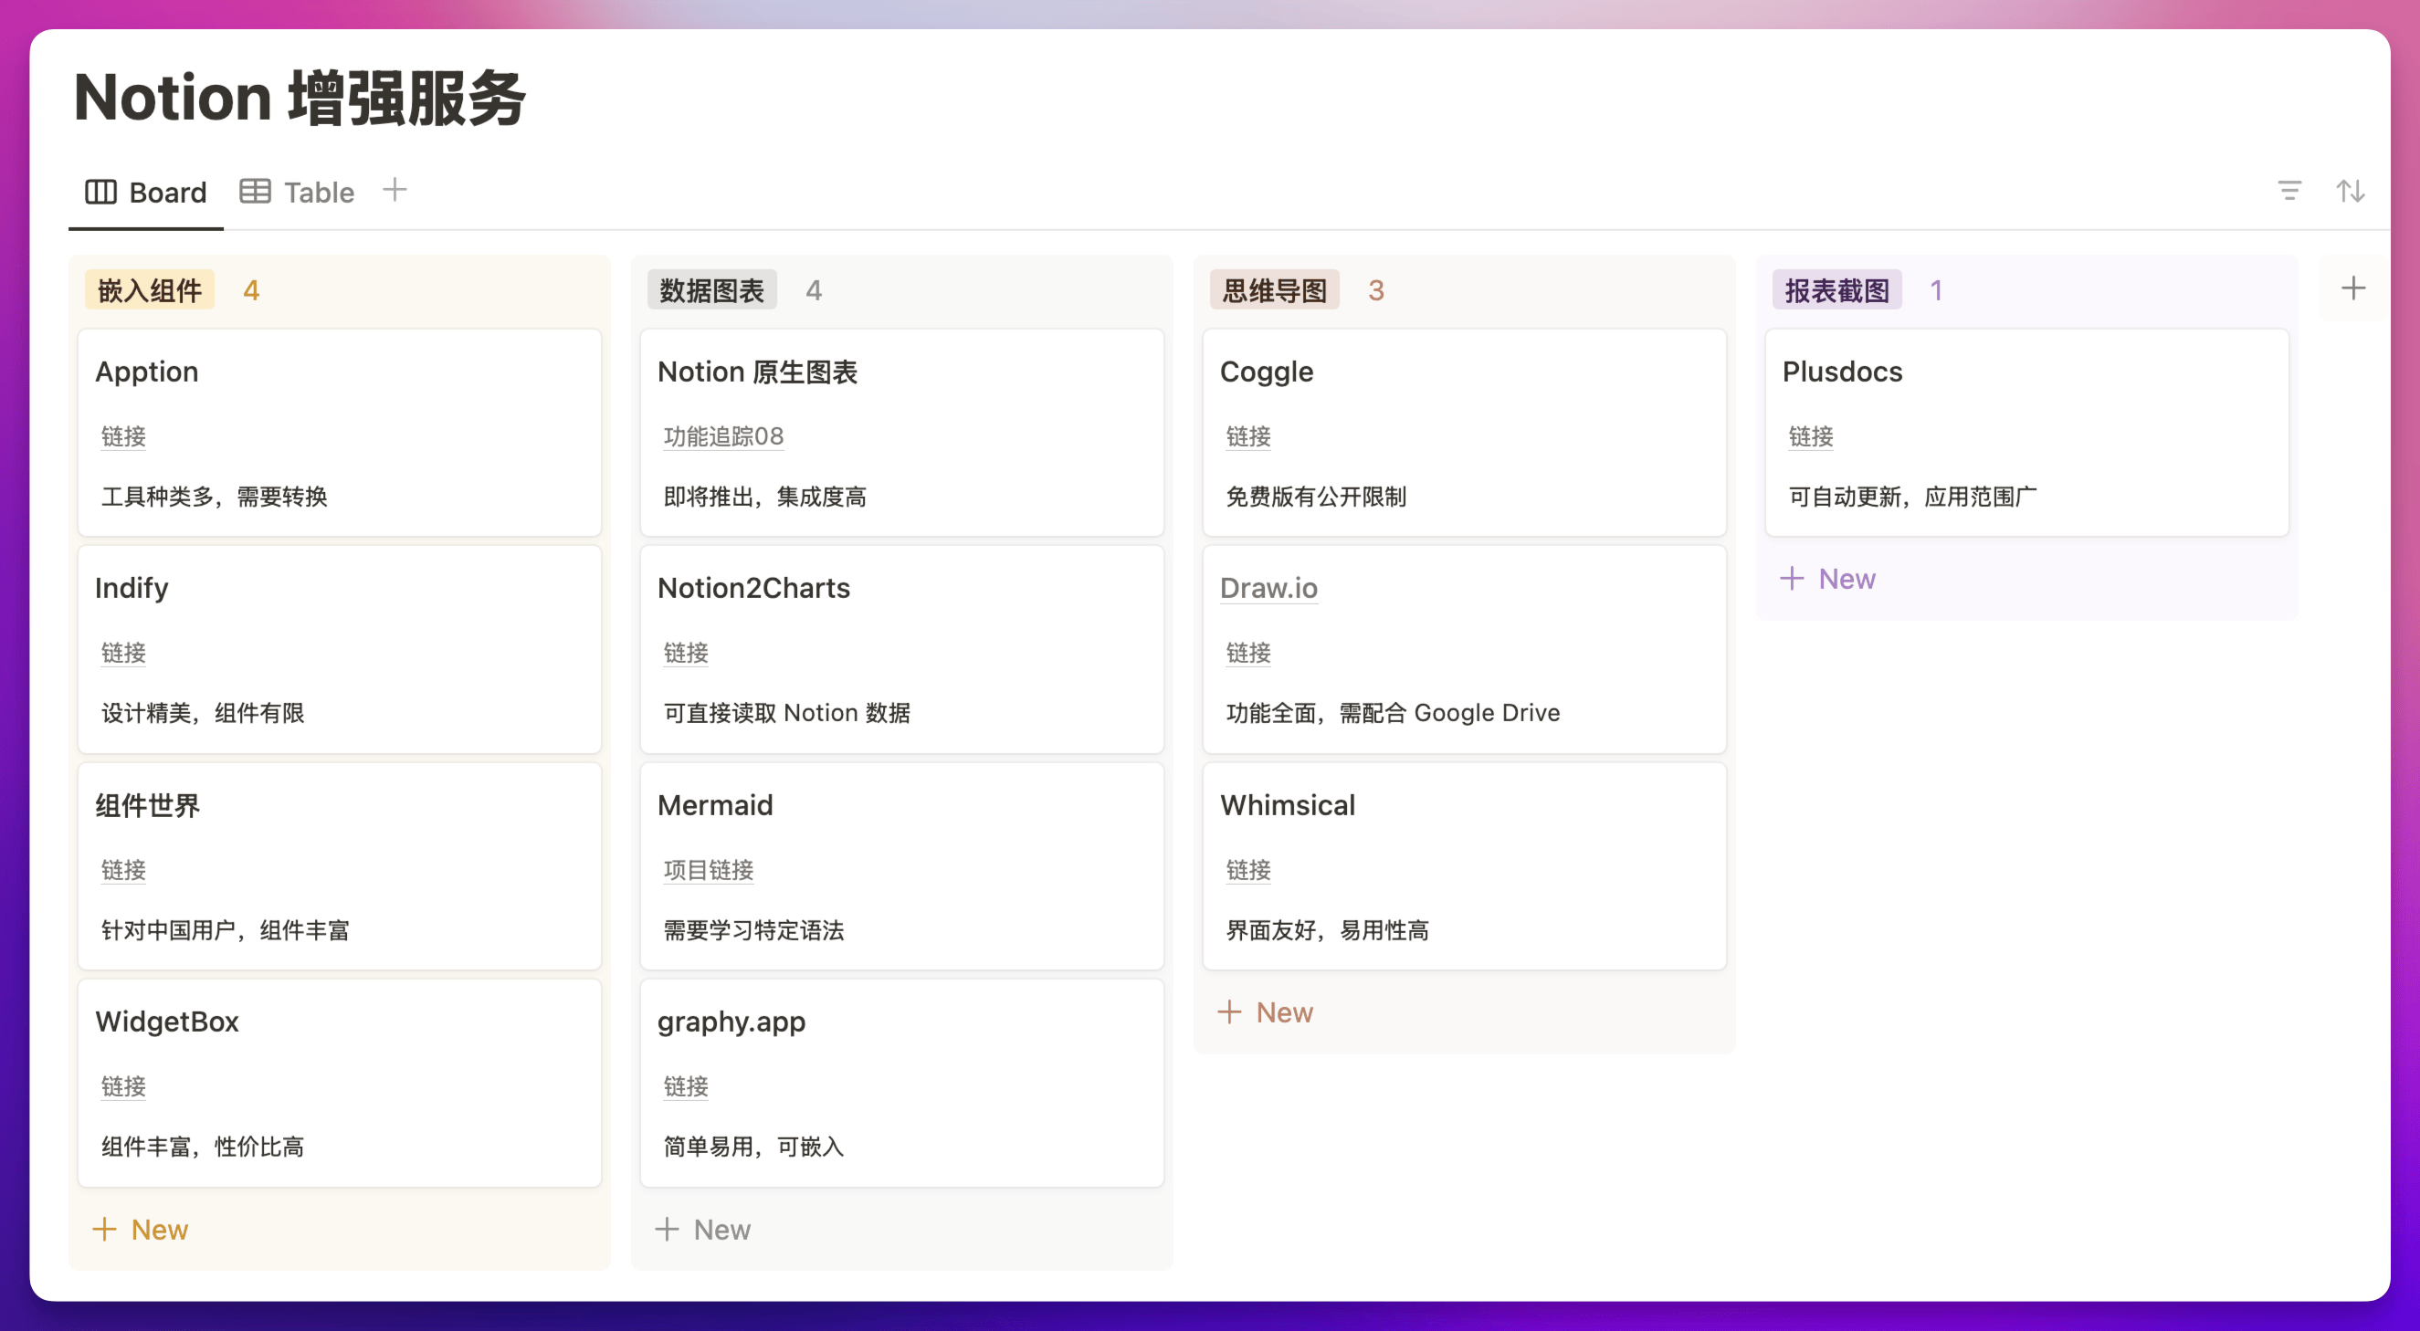This screenshot has width=2420, height=1331.
Task: Add a new view with plus icon
Action: (x=395, y=190)
